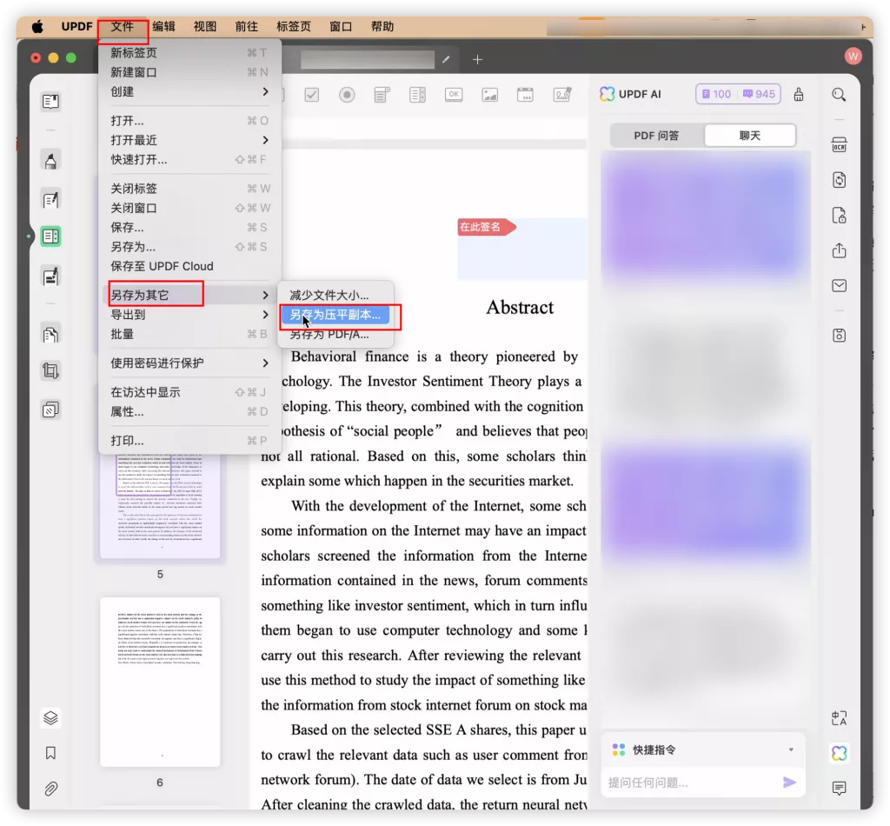Open the Layers panel icon at bottom left
890x826 pixels.
click(x=50, y=718)
